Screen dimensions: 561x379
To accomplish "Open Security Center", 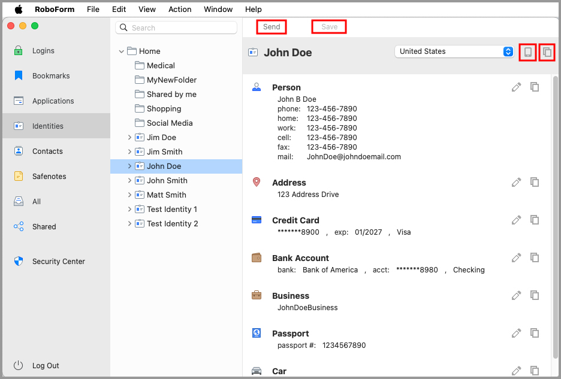I will click(58, 262).
